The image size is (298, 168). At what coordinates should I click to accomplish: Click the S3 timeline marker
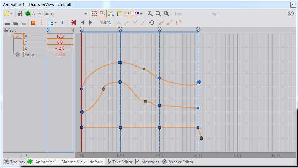click(159, 29)
